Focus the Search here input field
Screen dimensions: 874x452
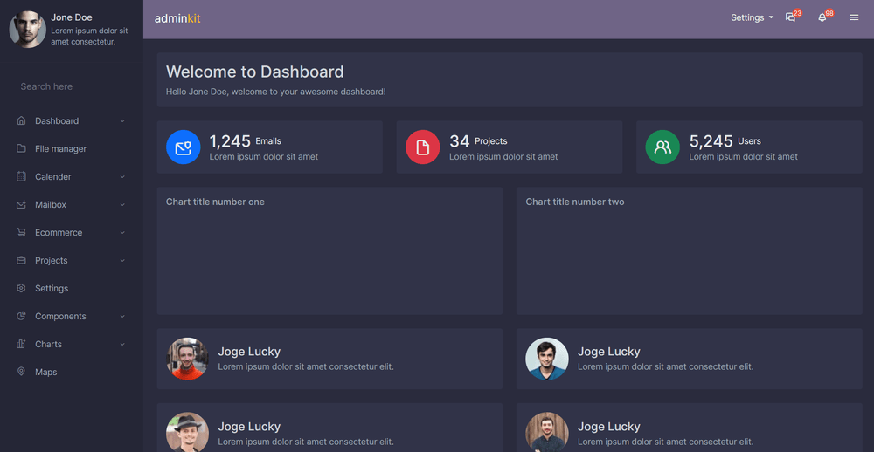point(72,86)
